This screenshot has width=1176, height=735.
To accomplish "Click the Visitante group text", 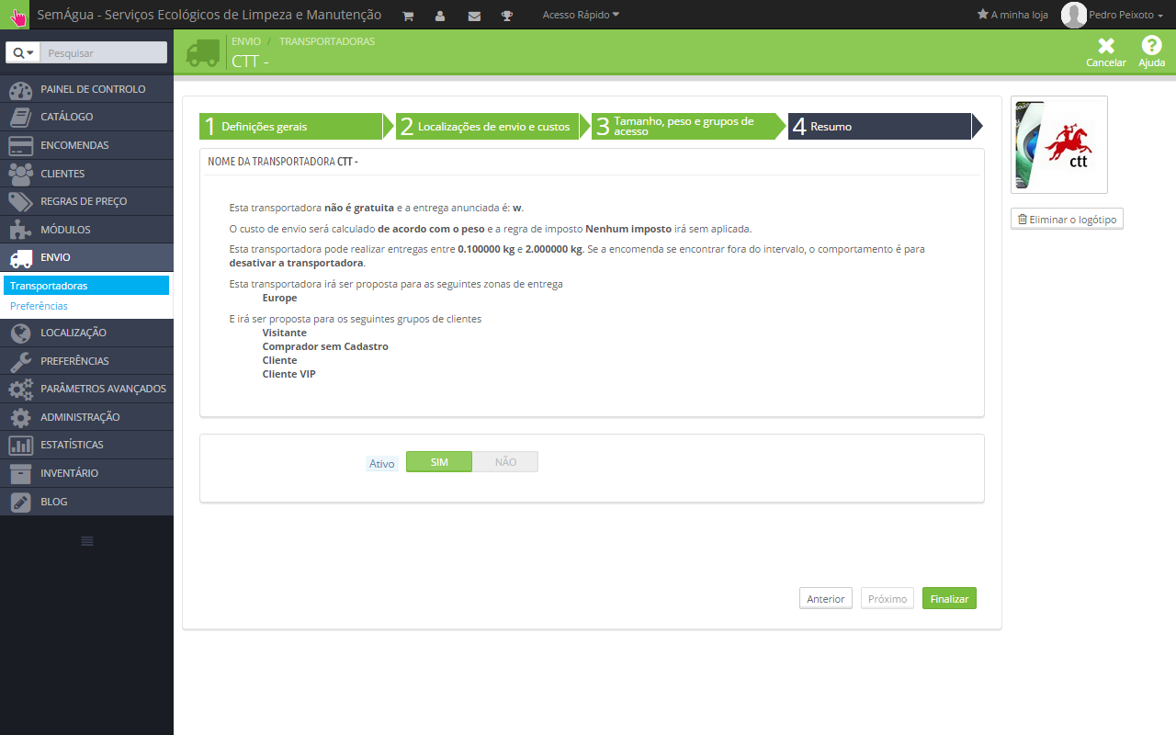I will pyautogui.click(x=284, y=333).
